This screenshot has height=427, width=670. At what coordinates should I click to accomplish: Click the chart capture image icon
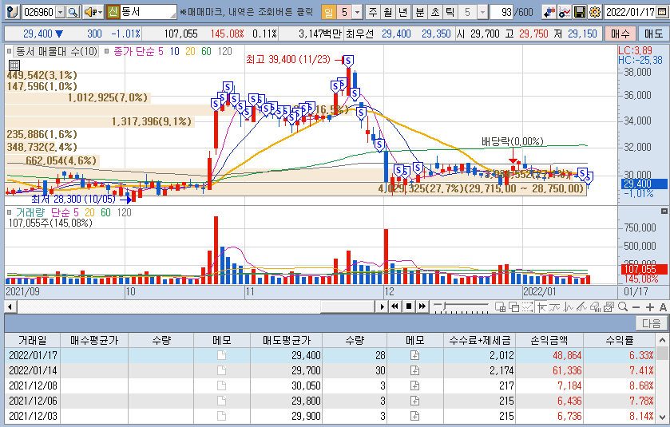point(609,306)
